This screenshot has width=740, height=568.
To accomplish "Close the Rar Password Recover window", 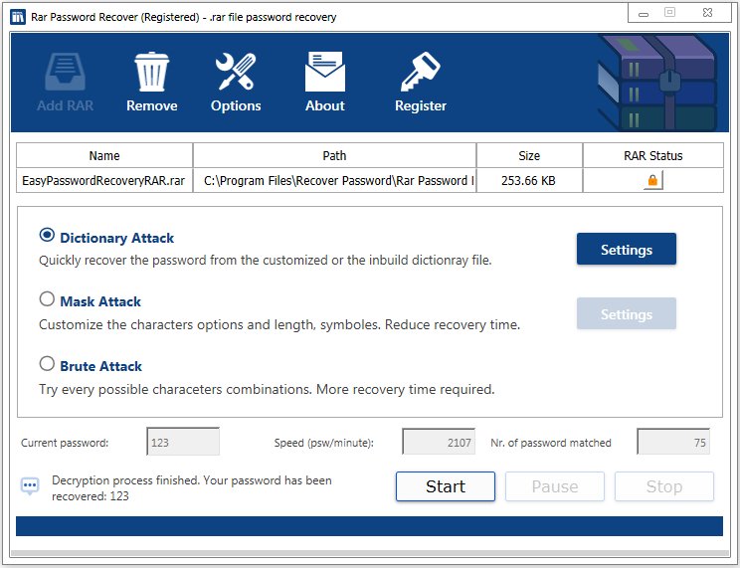I will 707,13.
